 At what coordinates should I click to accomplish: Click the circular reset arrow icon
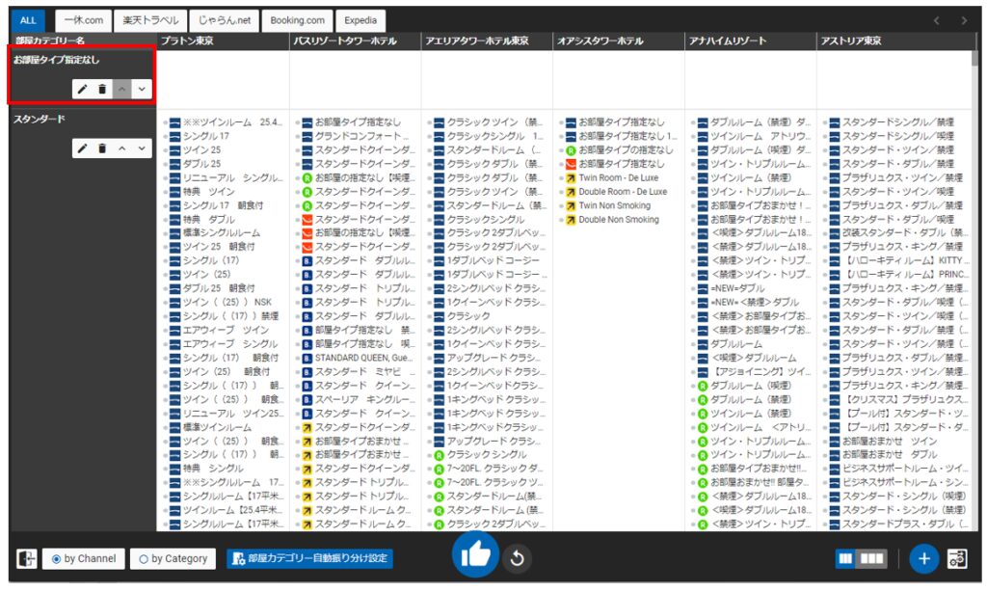tap(518, 558)
